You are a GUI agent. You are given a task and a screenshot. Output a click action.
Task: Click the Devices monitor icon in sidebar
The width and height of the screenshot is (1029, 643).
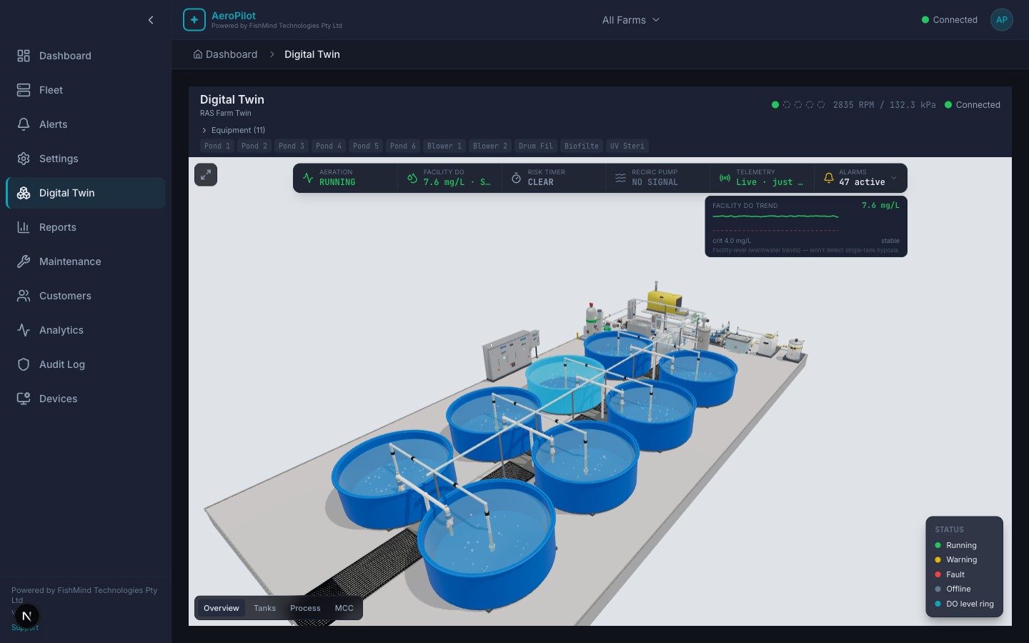24,399
